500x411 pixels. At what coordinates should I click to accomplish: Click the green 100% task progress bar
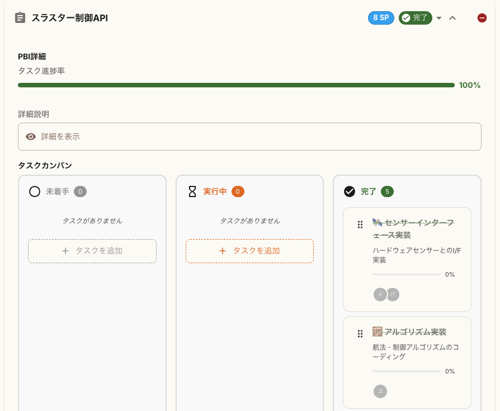tap(235, 85)
